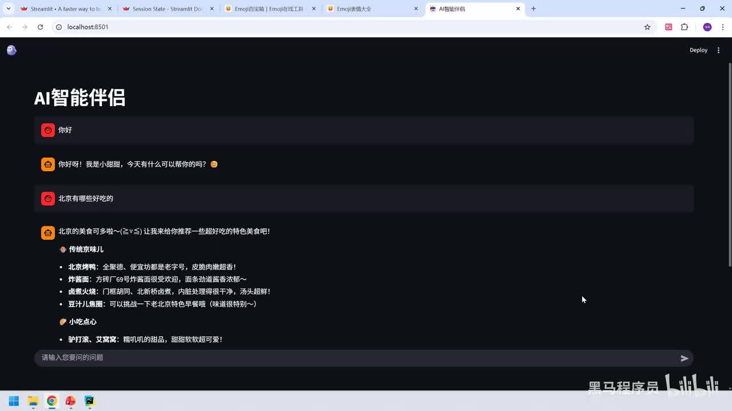Click the Deploy button
Image resolution: width=732 pixels, height=411 pixels.
(698, 50)
